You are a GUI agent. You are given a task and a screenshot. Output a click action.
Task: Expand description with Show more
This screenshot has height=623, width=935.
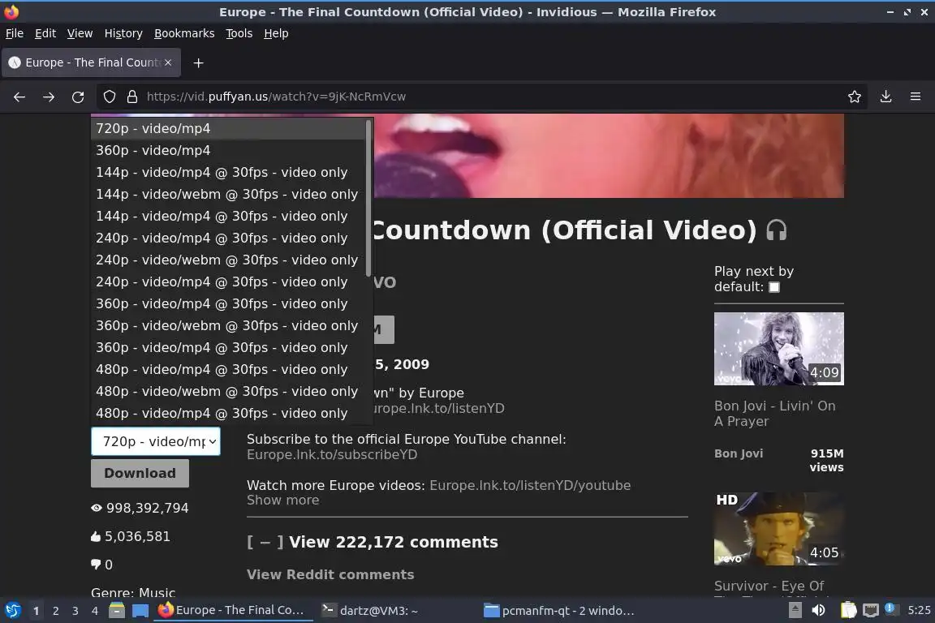(282, 501)
